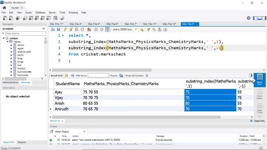The width and height of the screenshot is (267, 150).
Task: Open Workbench preferences gear icon
Action: tap(249, 18)
